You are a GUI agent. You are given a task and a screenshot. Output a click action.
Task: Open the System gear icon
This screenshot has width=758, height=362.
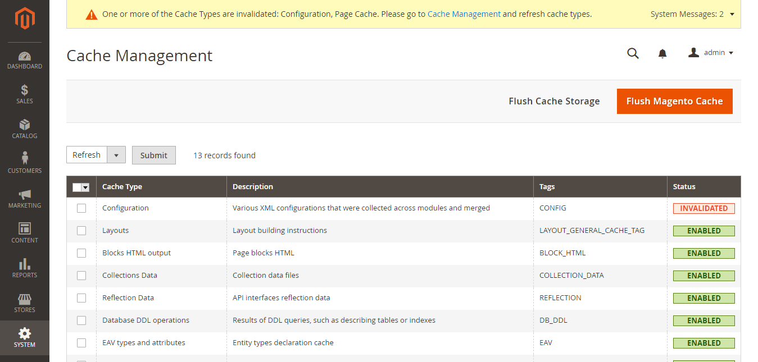click(x=25, y=334)
